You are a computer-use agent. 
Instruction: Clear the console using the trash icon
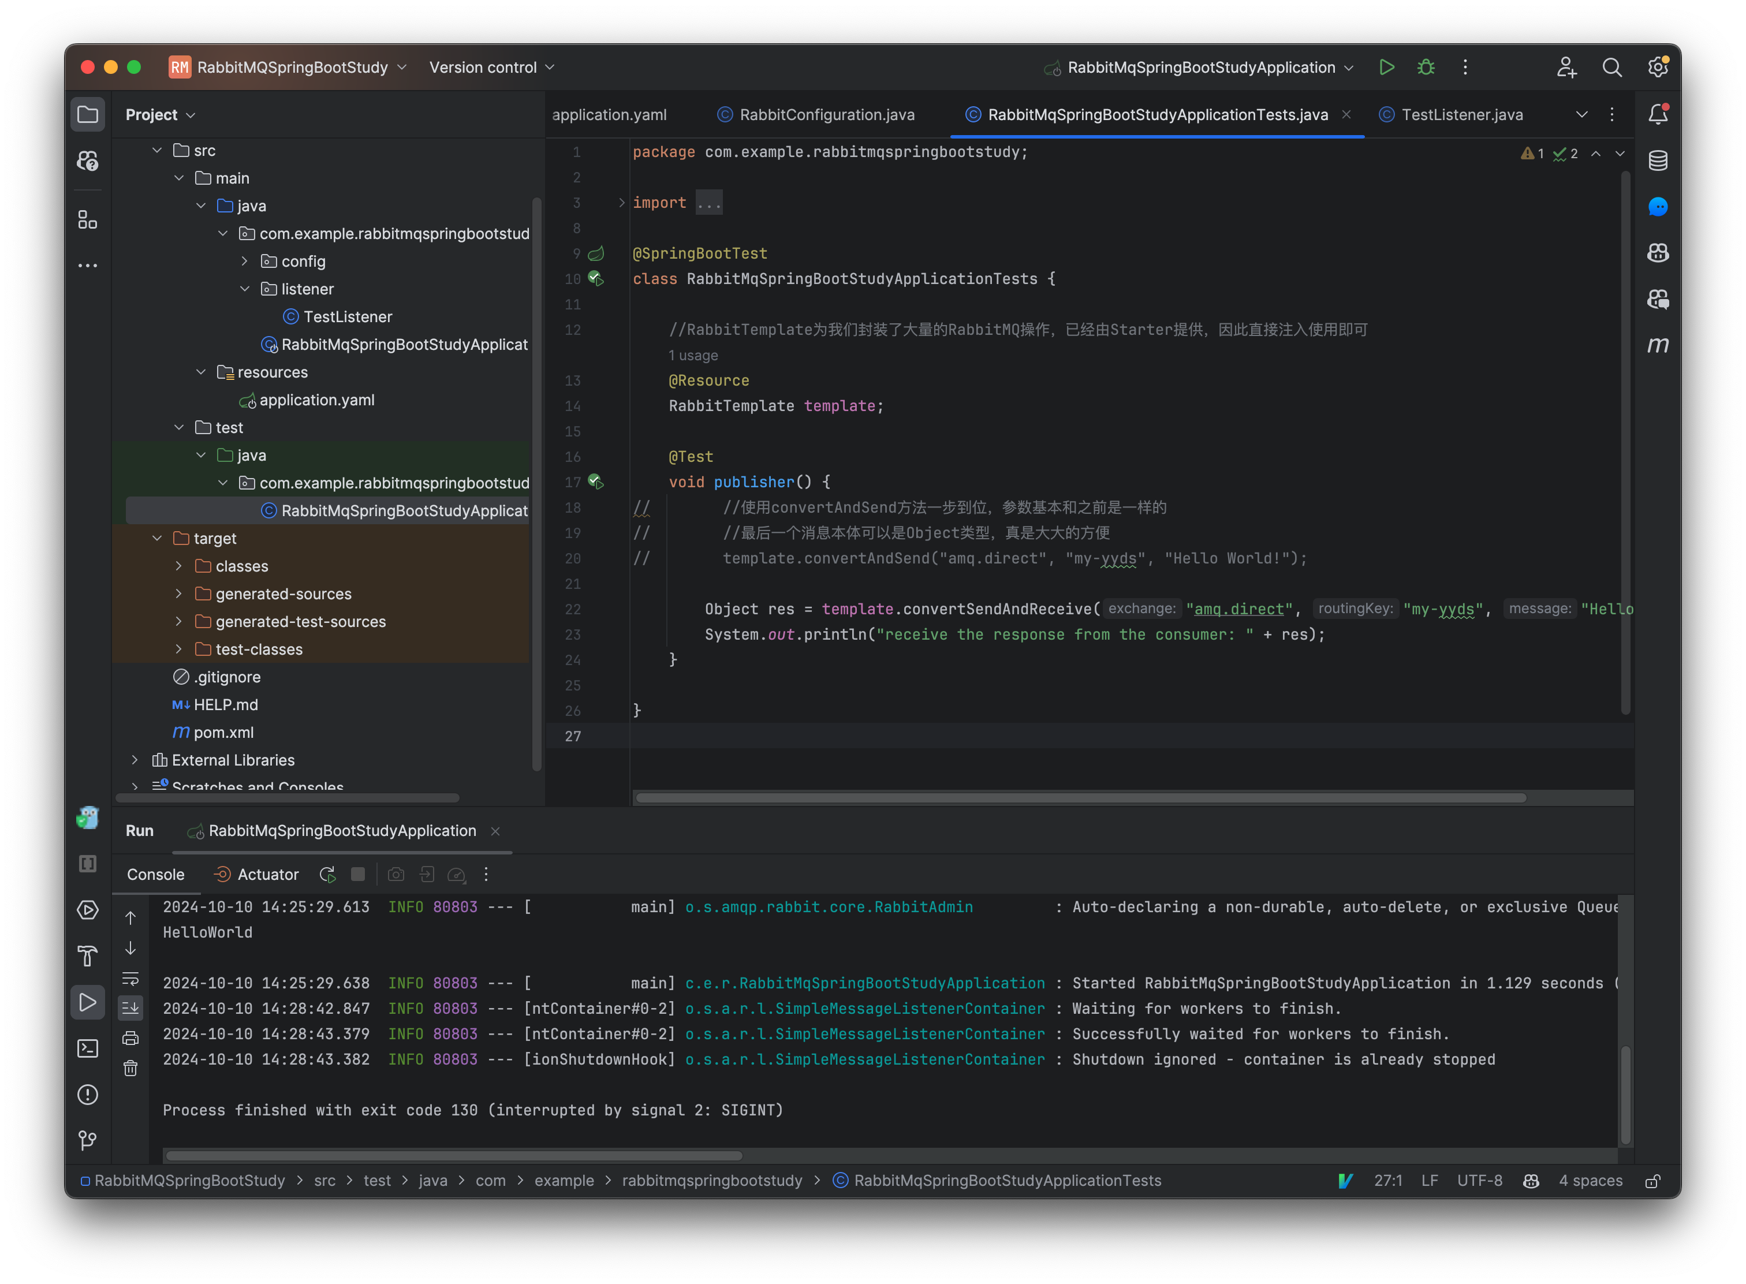click(130, 1068)
